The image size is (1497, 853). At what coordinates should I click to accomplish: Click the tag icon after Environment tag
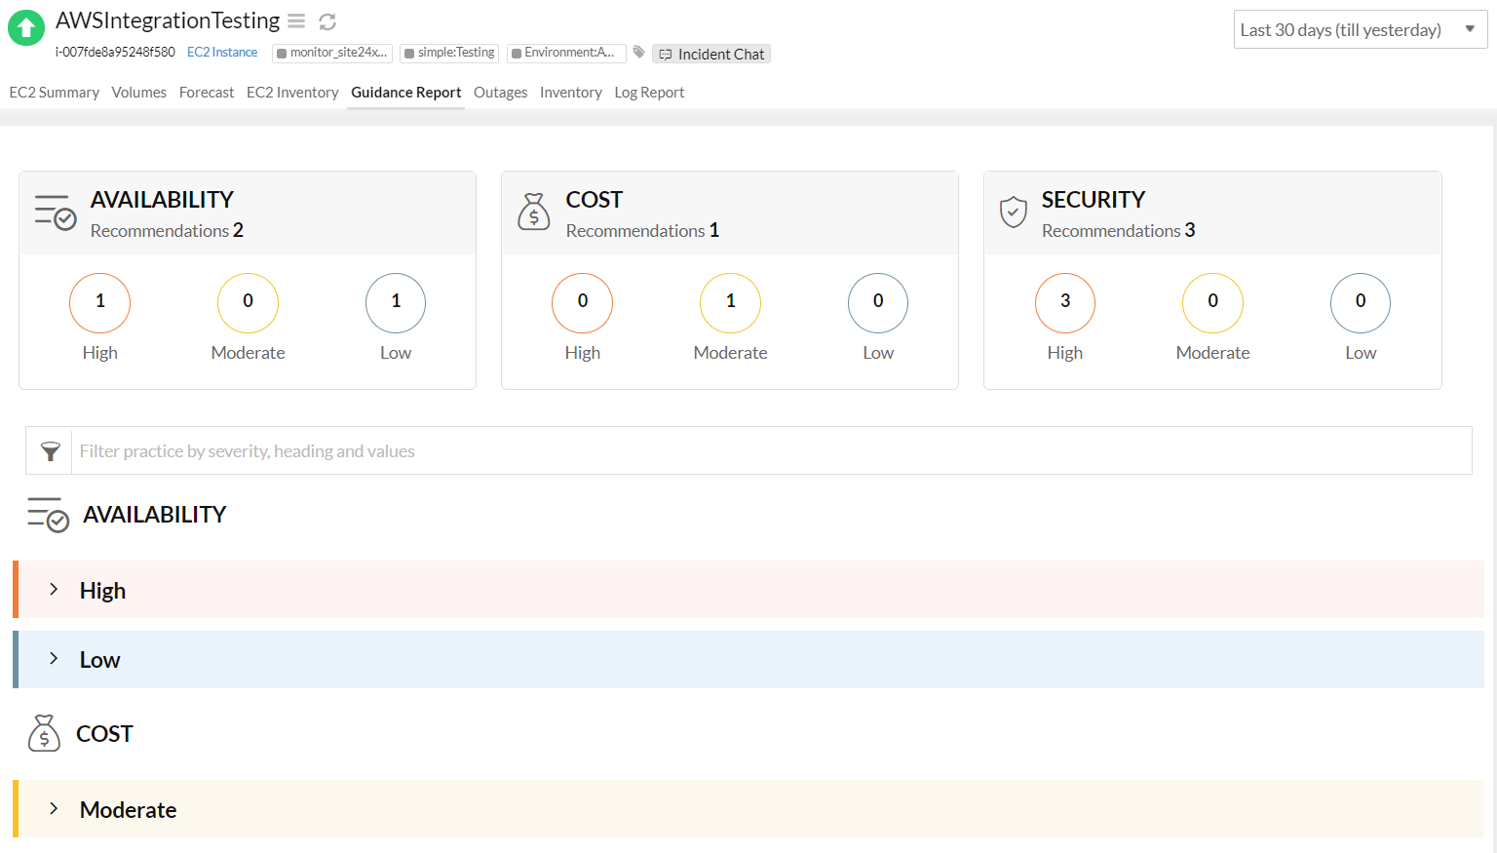(x=638, y=52)
